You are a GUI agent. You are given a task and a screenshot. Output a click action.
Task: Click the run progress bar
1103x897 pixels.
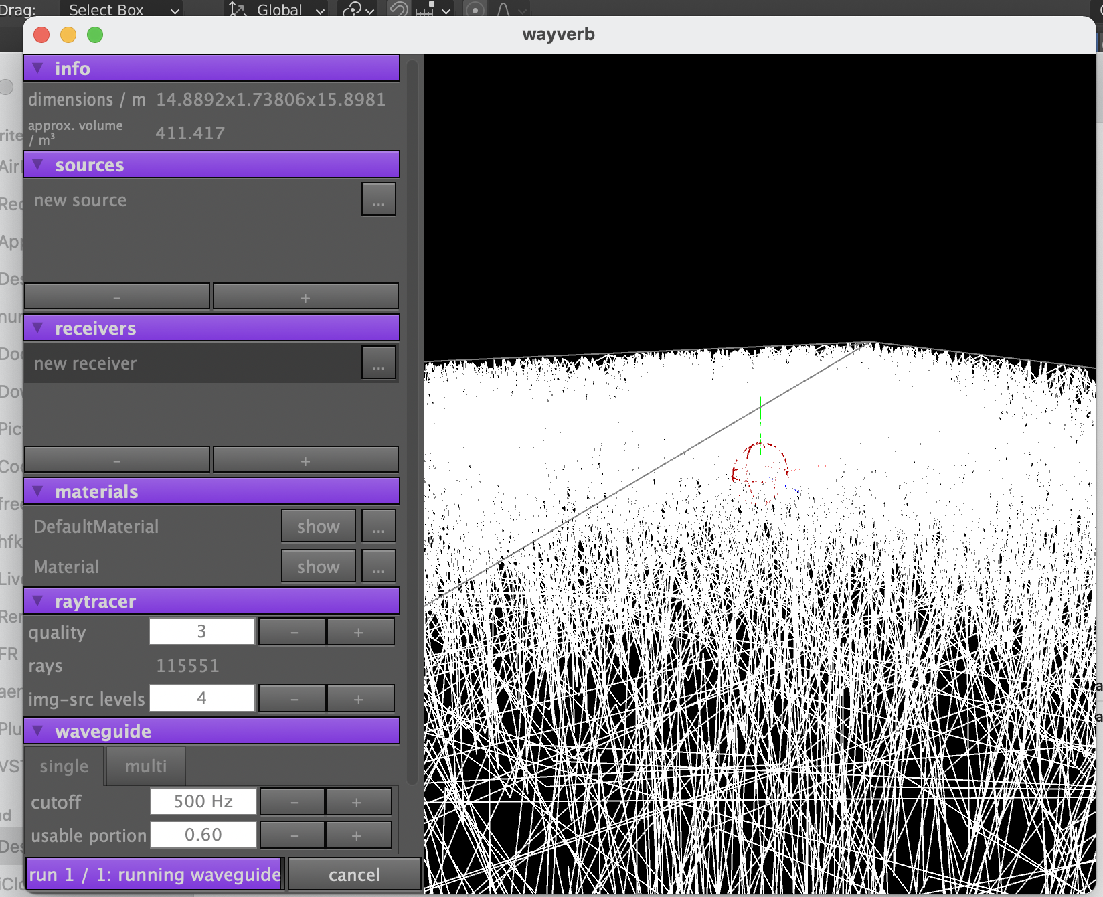pyautogui.click(x=154, y=875)
